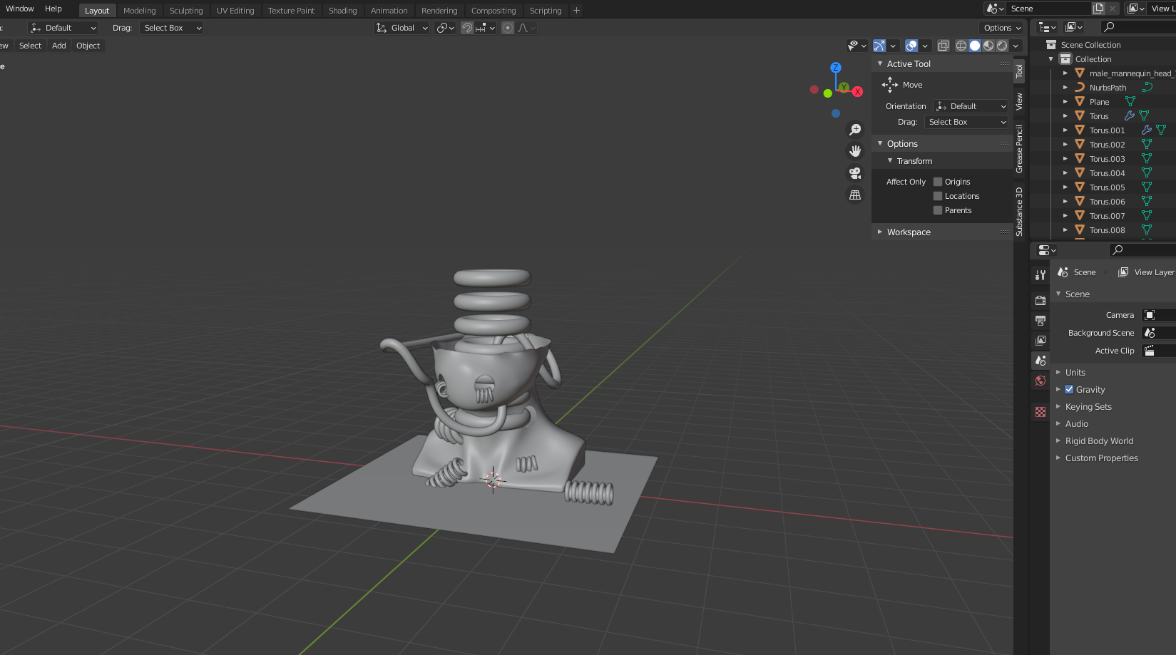Screen dimensions: 1176x655
Task: Open the World properties tab icon
Action: tap(1040, 380)
